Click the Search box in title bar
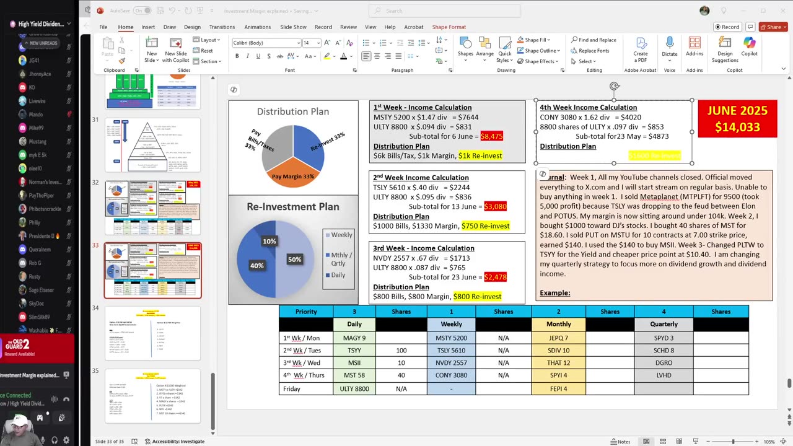793x446 pixels. [x=445, y=11]
